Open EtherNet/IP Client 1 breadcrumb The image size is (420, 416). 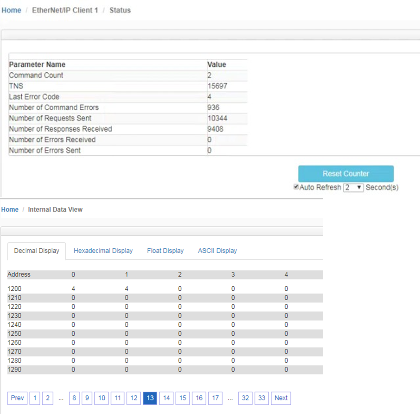pyautogui.click(x=65, y=10)
